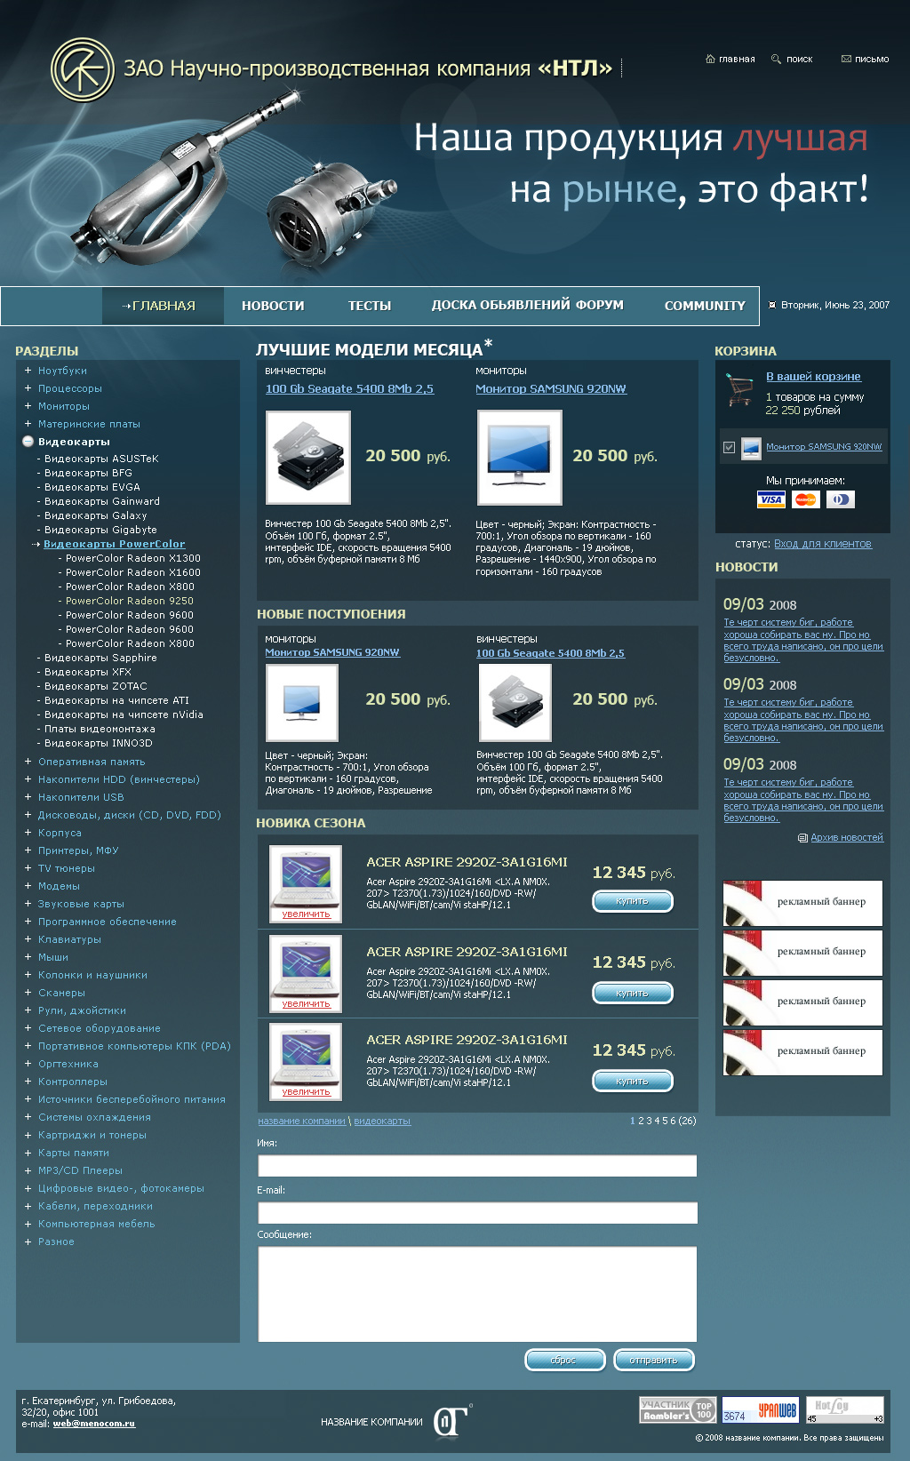The width and height of the screenshot is (910, 1461).
Task: Click the top поиск search link
Action: [x=799, y=60]
